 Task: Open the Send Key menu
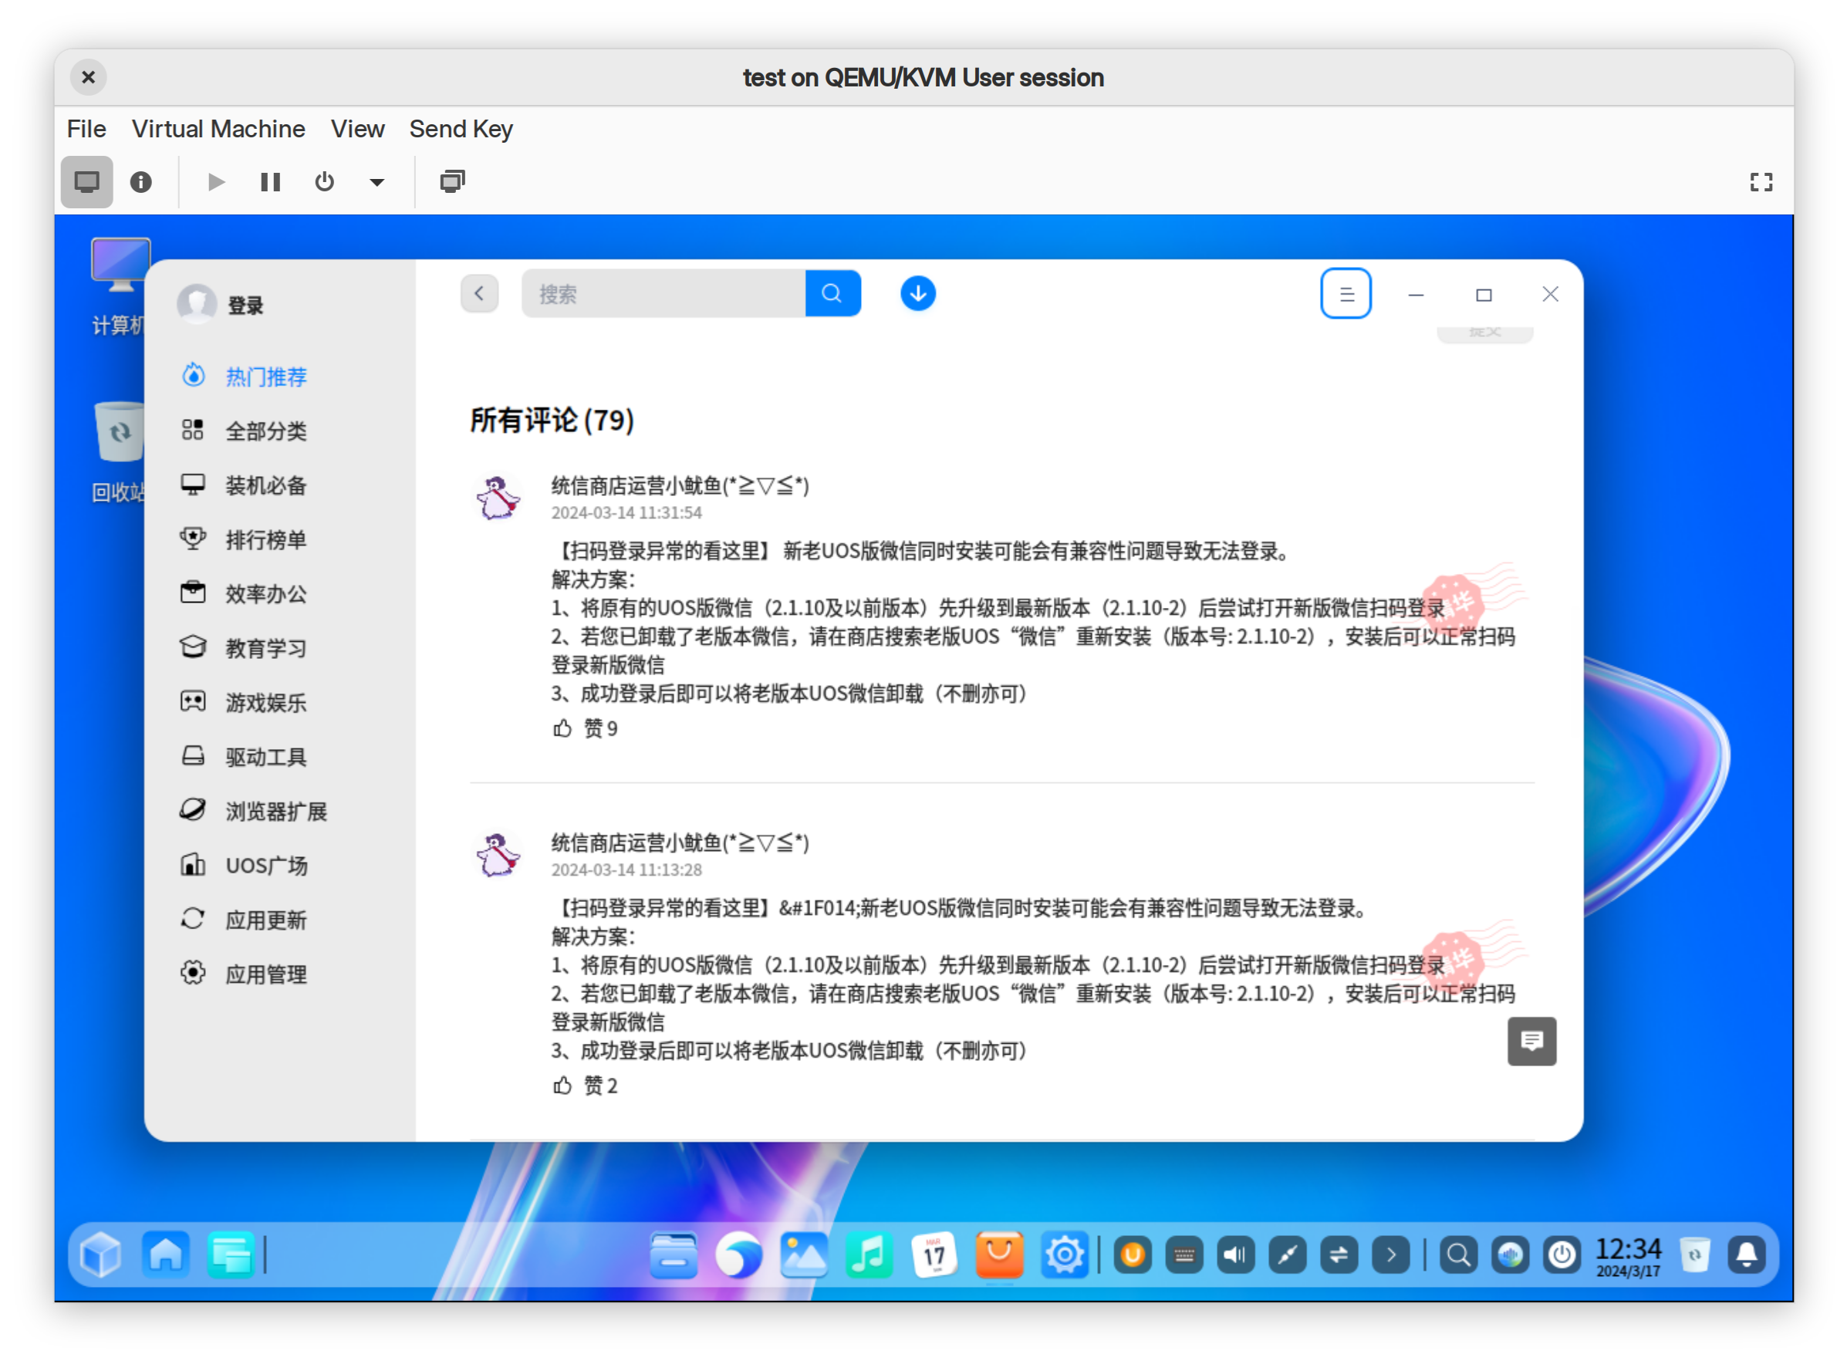pos(461,129)
